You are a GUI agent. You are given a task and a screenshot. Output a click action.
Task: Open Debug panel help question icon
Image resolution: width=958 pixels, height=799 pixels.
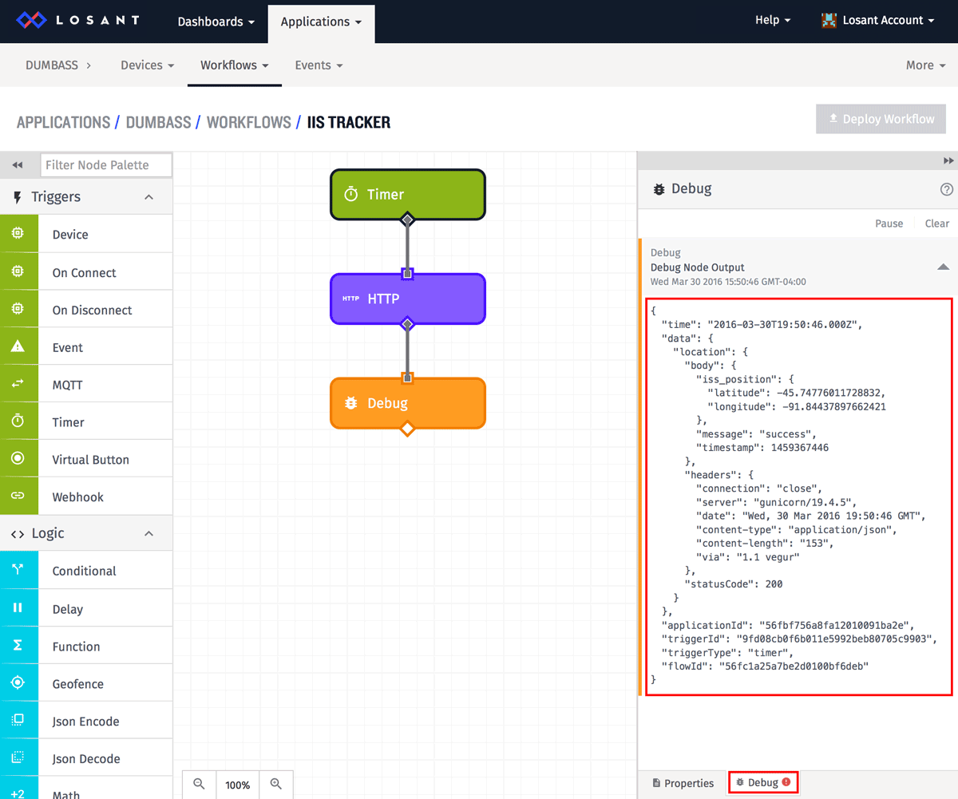coord(947,189)
